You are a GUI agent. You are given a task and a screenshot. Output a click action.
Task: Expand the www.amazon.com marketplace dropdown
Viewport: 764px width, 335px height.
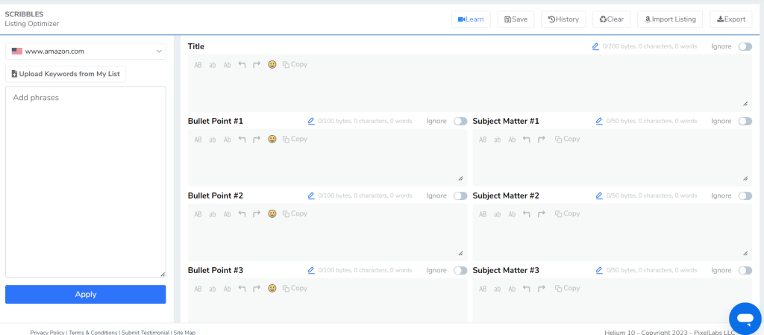[x=86, y=51]
